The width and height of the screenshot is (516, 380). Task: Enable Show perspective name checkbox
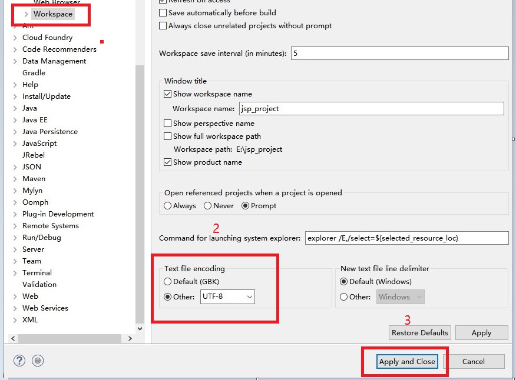(x=167, y=124)
